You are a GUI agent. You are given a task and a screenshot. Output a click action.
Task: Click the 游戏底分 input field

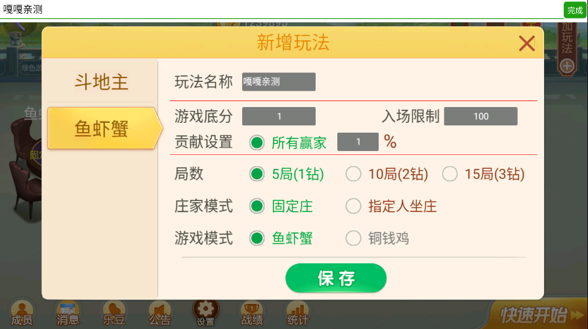(x=279, y=116)
